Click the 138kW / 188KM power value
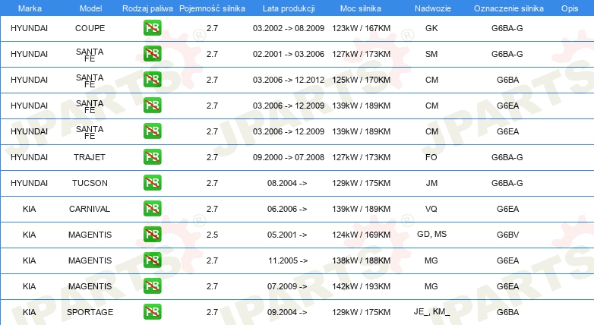Screen dimensions: 594x325 (x=361, y=260)
